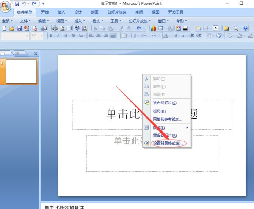The image size is (254, 209).
Task: Toggle Italic formatting
Action: pyautogui.click(x=58, y=35)
